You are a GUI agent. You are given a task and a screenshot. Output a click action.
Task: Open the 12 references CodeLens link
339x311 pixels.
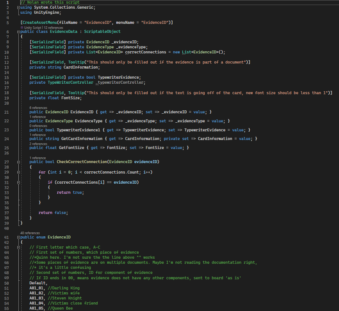click(53, 28)
